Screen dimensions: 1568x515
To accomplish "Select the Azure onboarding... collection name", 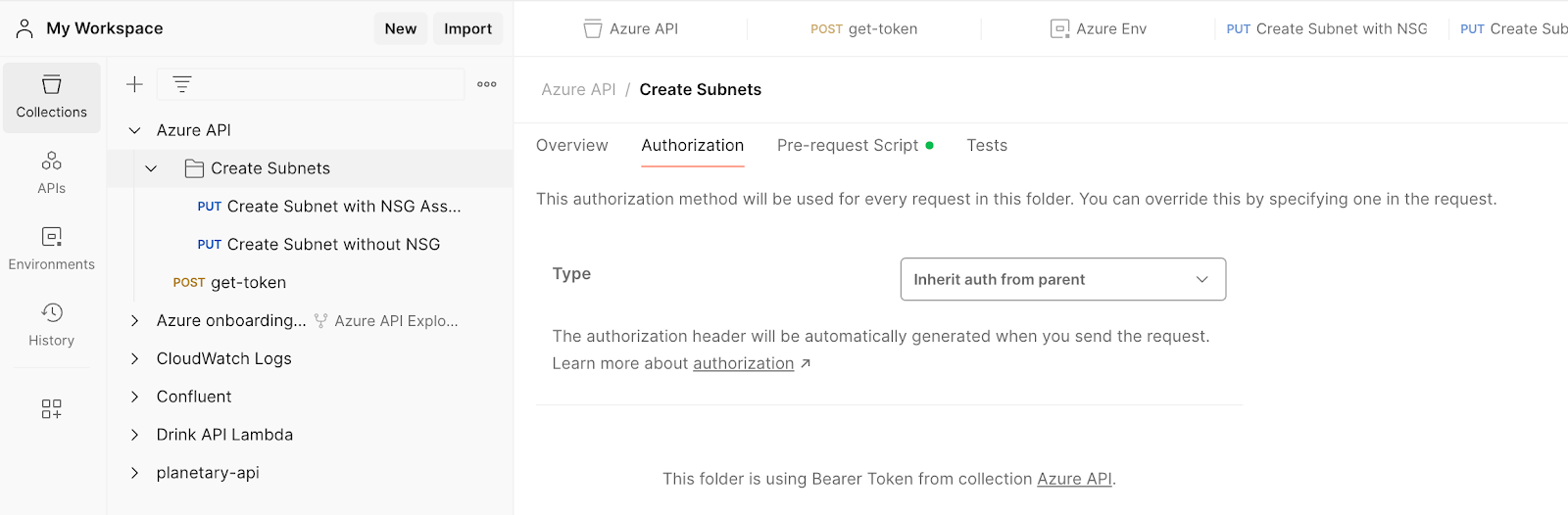I will click(x=231, y=321).
